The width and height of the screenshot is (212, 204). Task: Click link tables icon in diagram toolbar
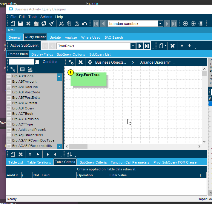(71, 62)
